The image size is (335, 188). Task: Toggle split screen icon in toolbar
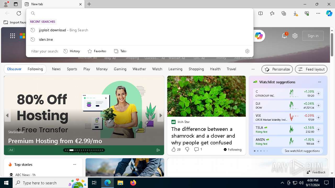[261, 13]
